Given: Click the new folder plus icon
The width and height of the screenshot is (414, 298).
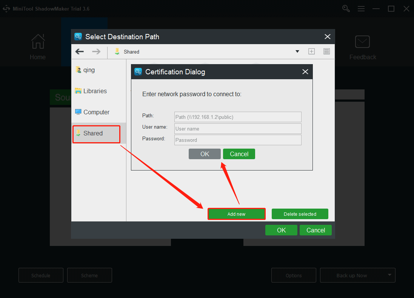Looking at the screenshot, I should 312,51.
